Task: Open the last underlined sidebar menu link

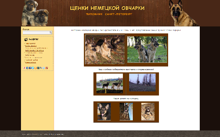Action: coord(31,62)
